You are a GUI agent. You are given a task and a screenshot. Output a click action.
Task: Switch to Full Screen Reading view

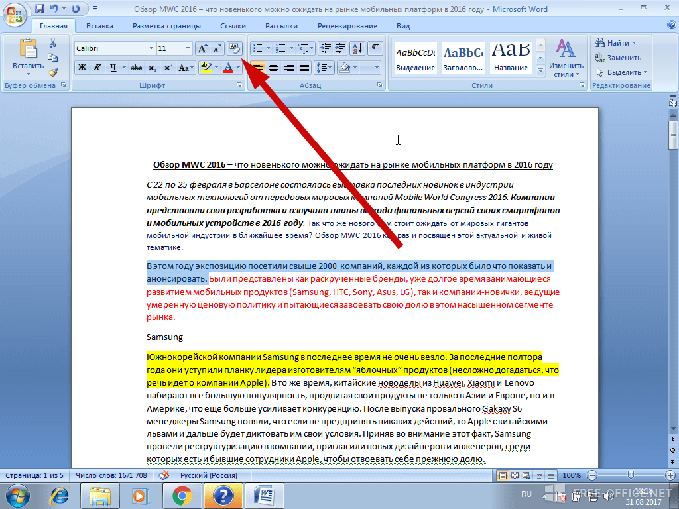(515, 475)
